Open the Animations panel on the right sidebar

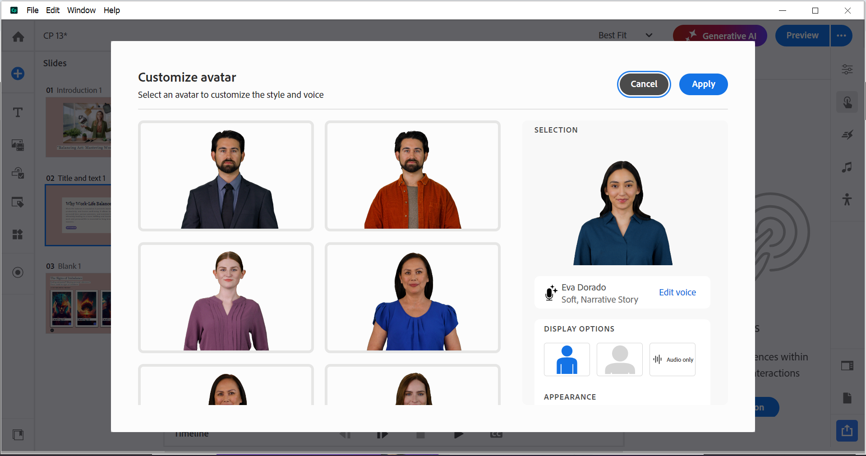848,134
